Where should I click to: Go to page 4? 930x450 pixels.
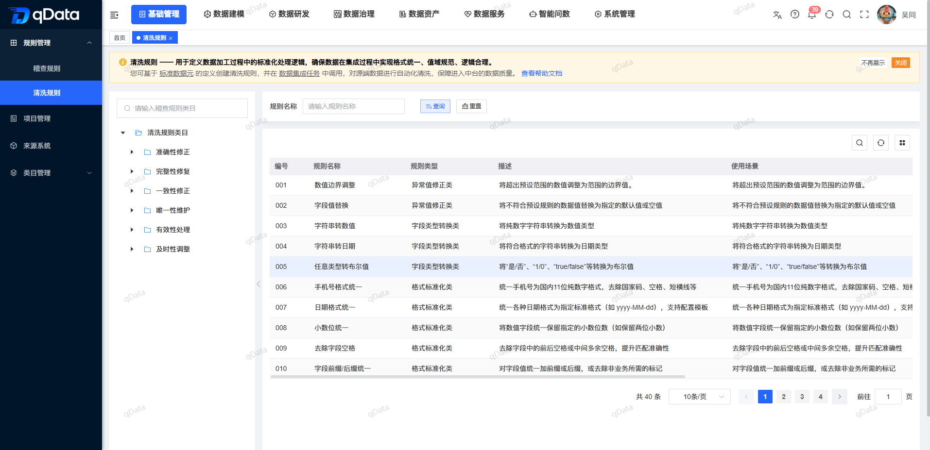coord(821,397)
